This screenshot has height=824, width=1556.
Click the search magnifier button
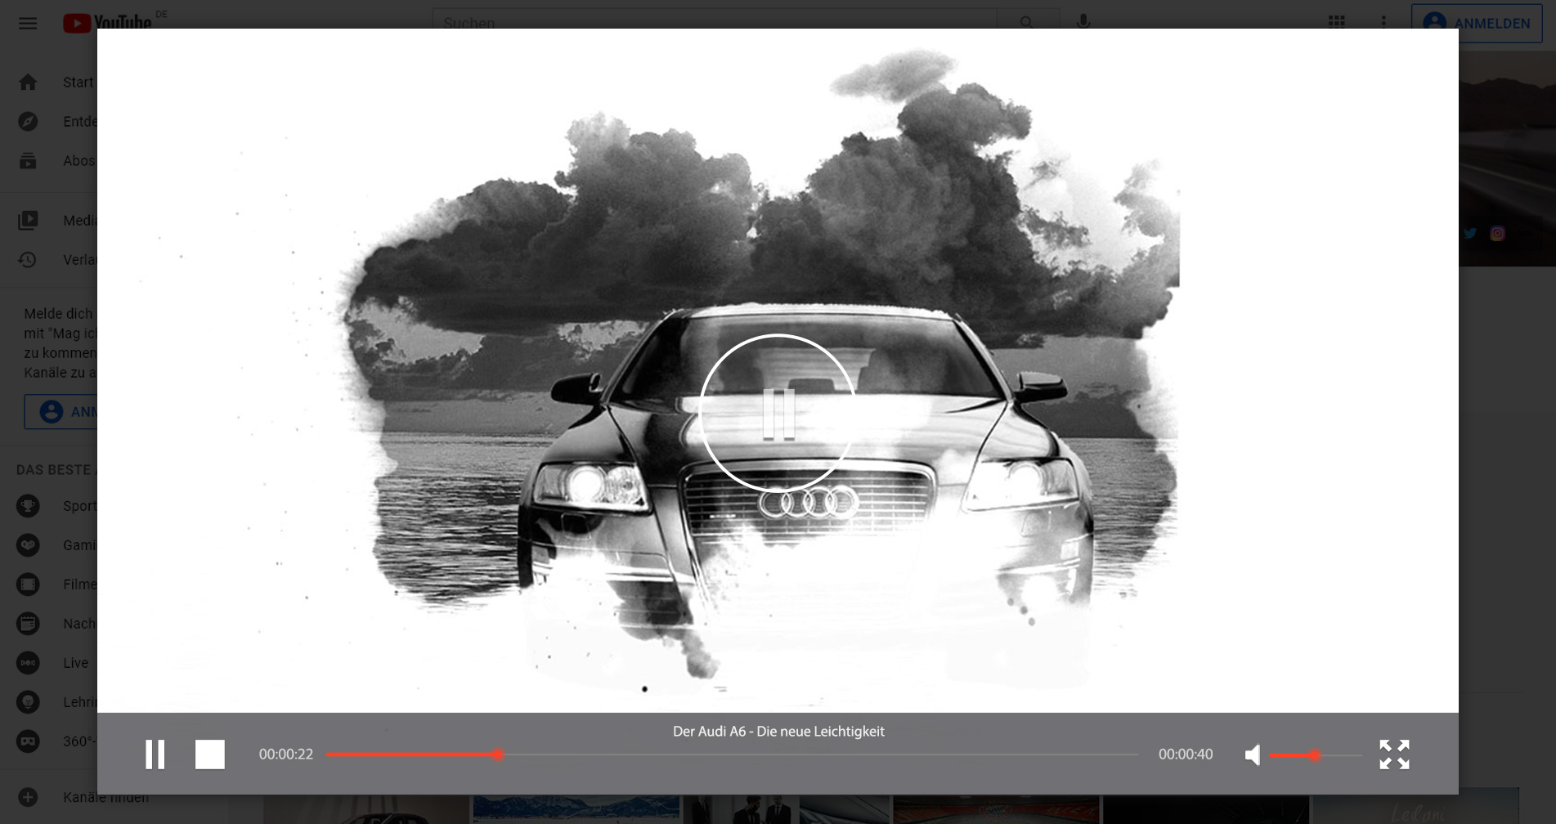(x=1027, y=23)
